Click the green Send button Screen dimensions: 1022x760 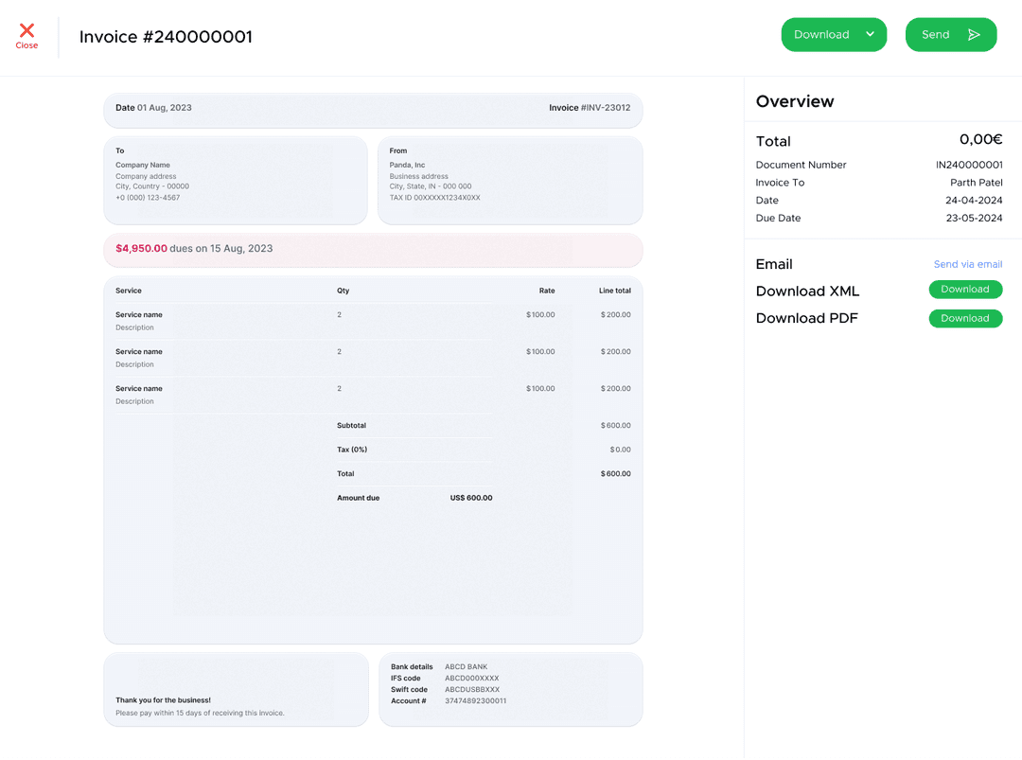[x=951, y=34]
